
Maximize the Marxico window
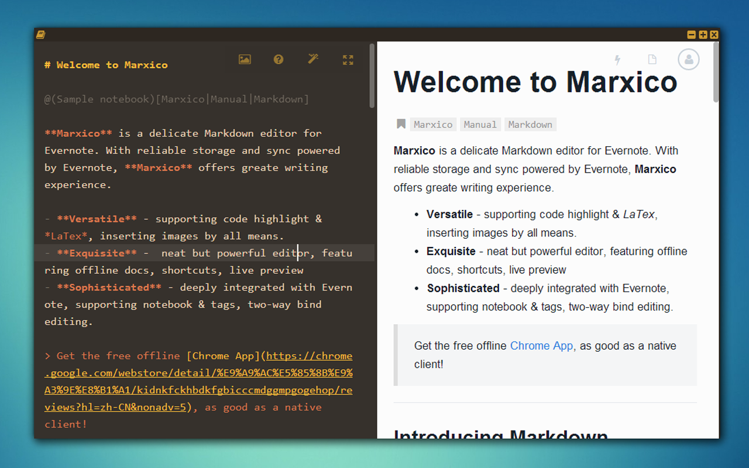[x=703, y=35]
